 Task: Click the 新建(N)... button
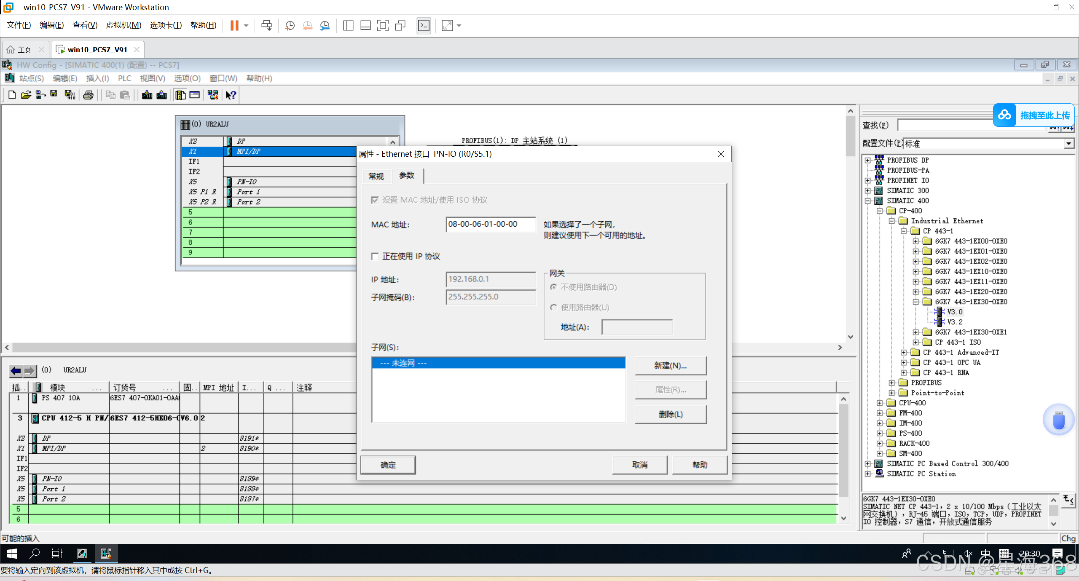[x=670, y=365]
